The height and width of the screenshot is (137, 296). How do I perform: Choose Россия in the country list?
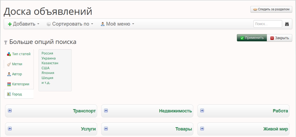pyautogui.click(x=47, y=53)
